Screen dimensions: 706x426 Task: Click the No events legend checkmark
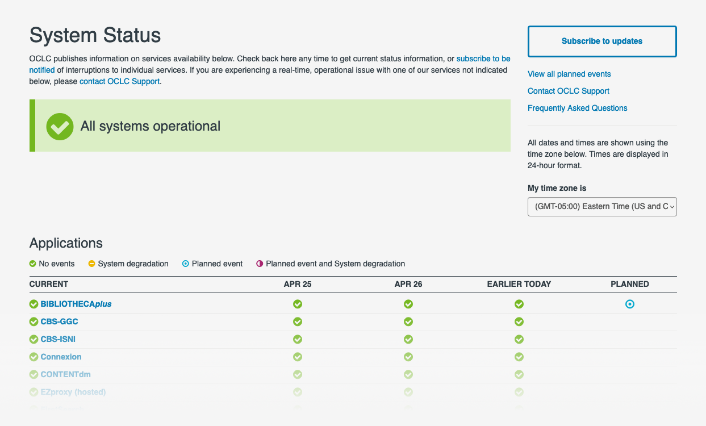pyautogui.click(x=33, y=264)
